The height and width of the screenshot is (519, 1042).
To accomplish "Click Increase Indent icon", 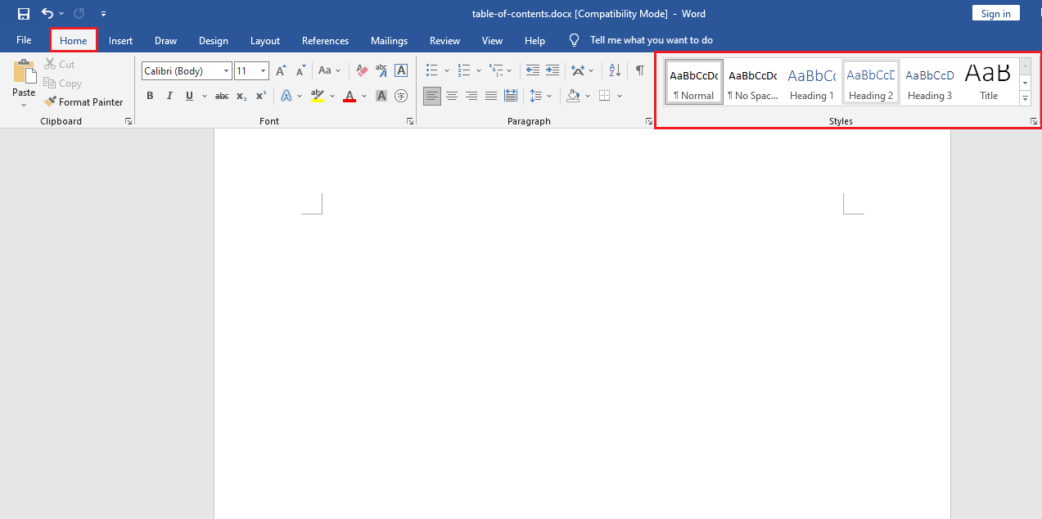I will (553, 71).
